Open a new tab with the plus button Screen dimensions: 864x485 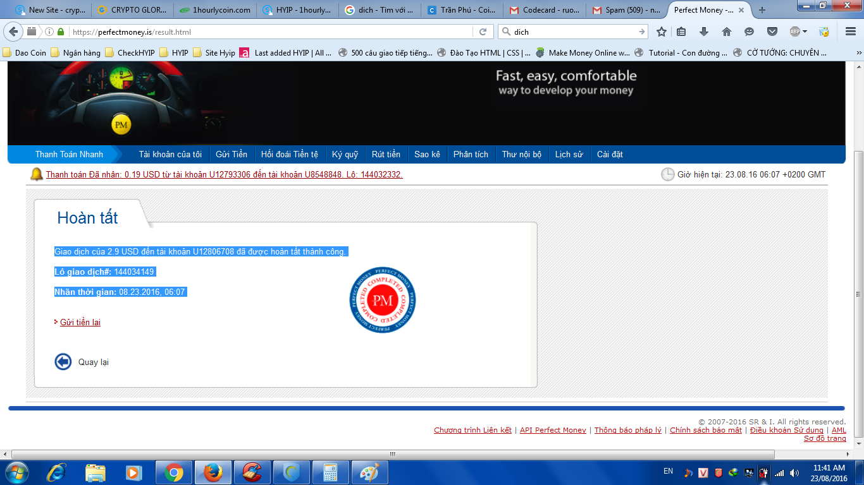coord(762,10)
